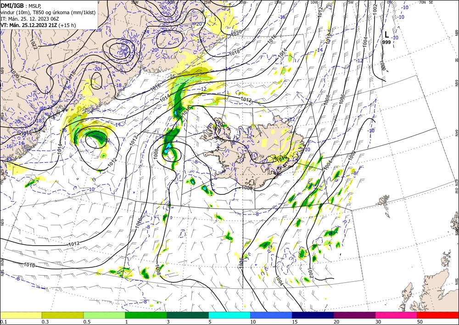Click the '0.5' legend scale label
Screen dimensions: 459x325
coord(87,322)
